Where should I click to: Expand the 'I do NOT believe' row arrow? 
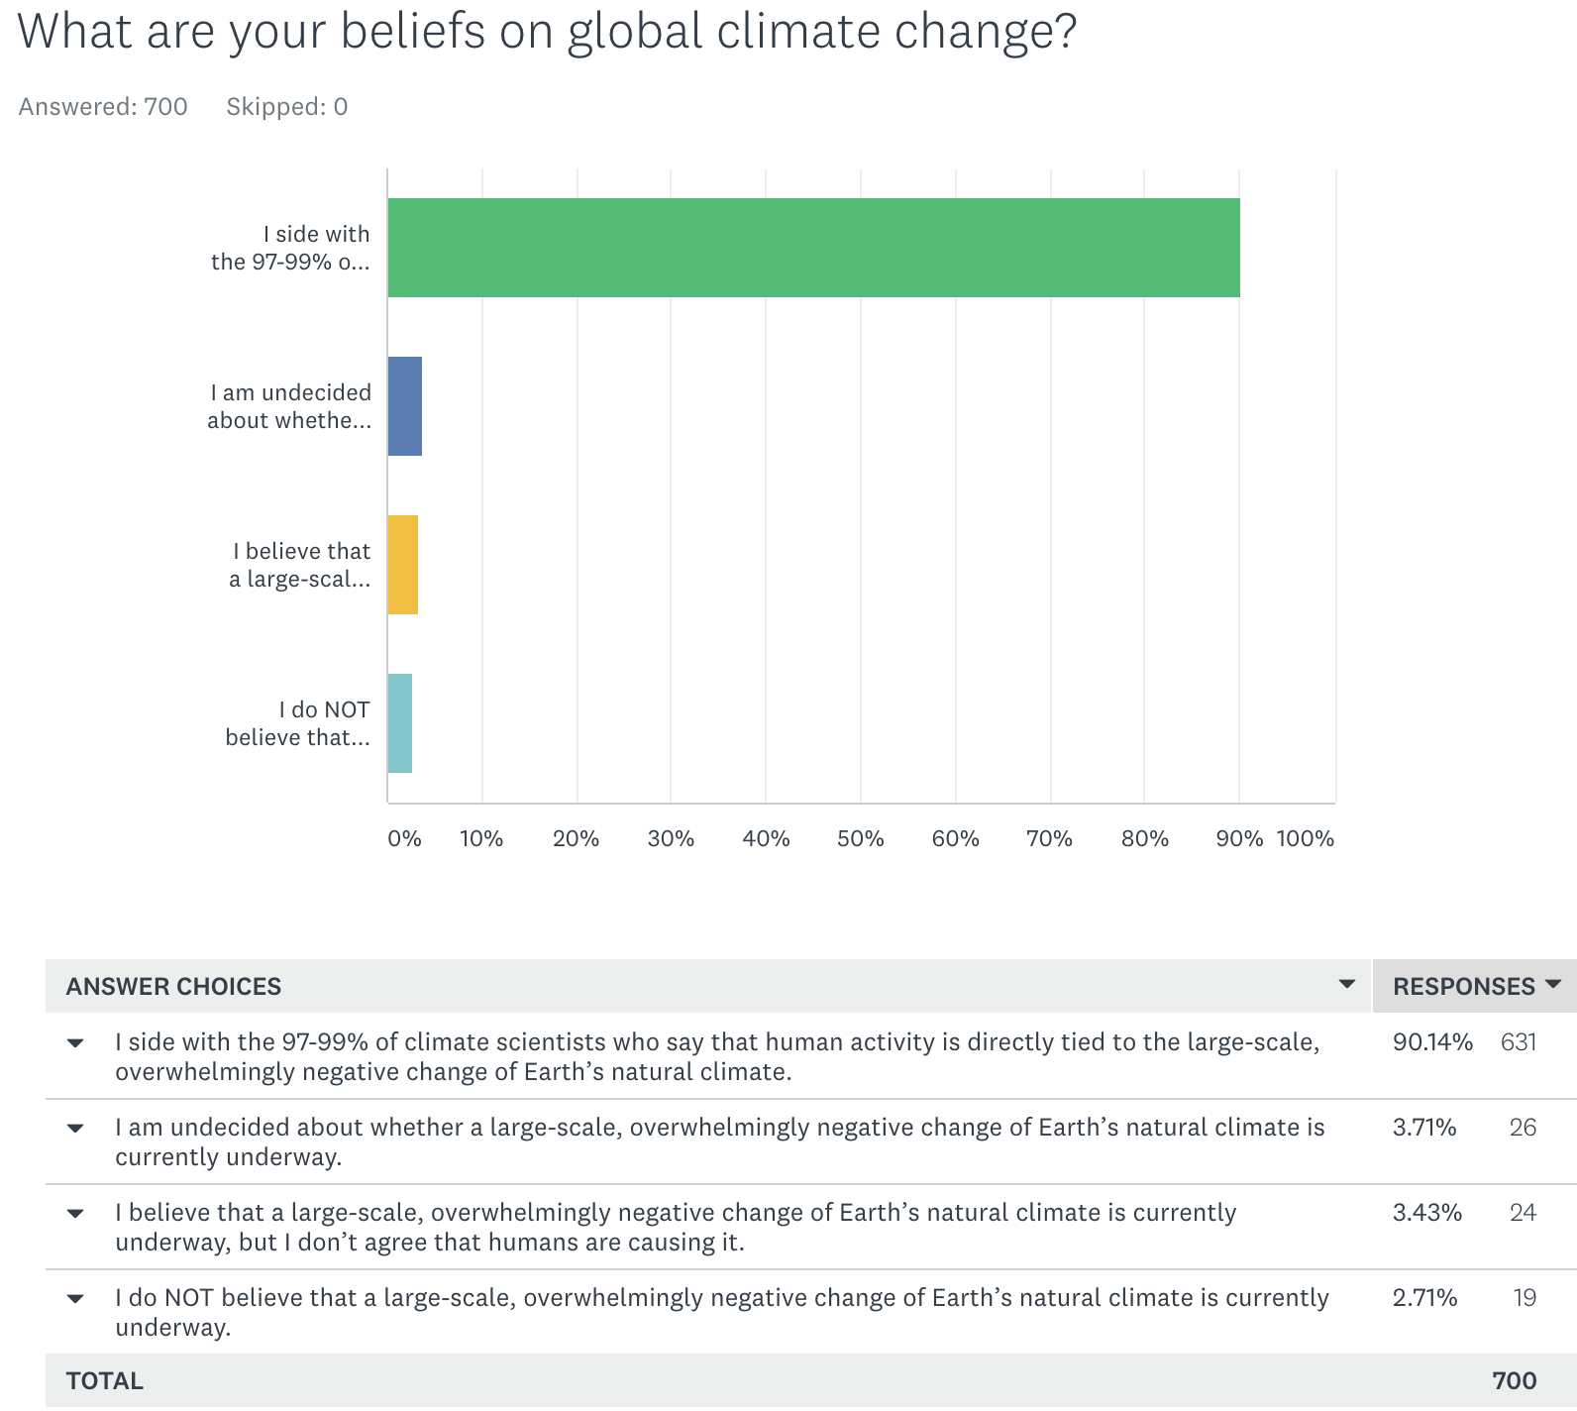click(75, 1299)
